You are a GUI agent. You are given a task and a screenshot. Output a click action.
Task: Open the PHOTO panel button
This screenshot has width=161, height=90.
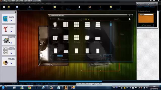[x=9, y=19]
